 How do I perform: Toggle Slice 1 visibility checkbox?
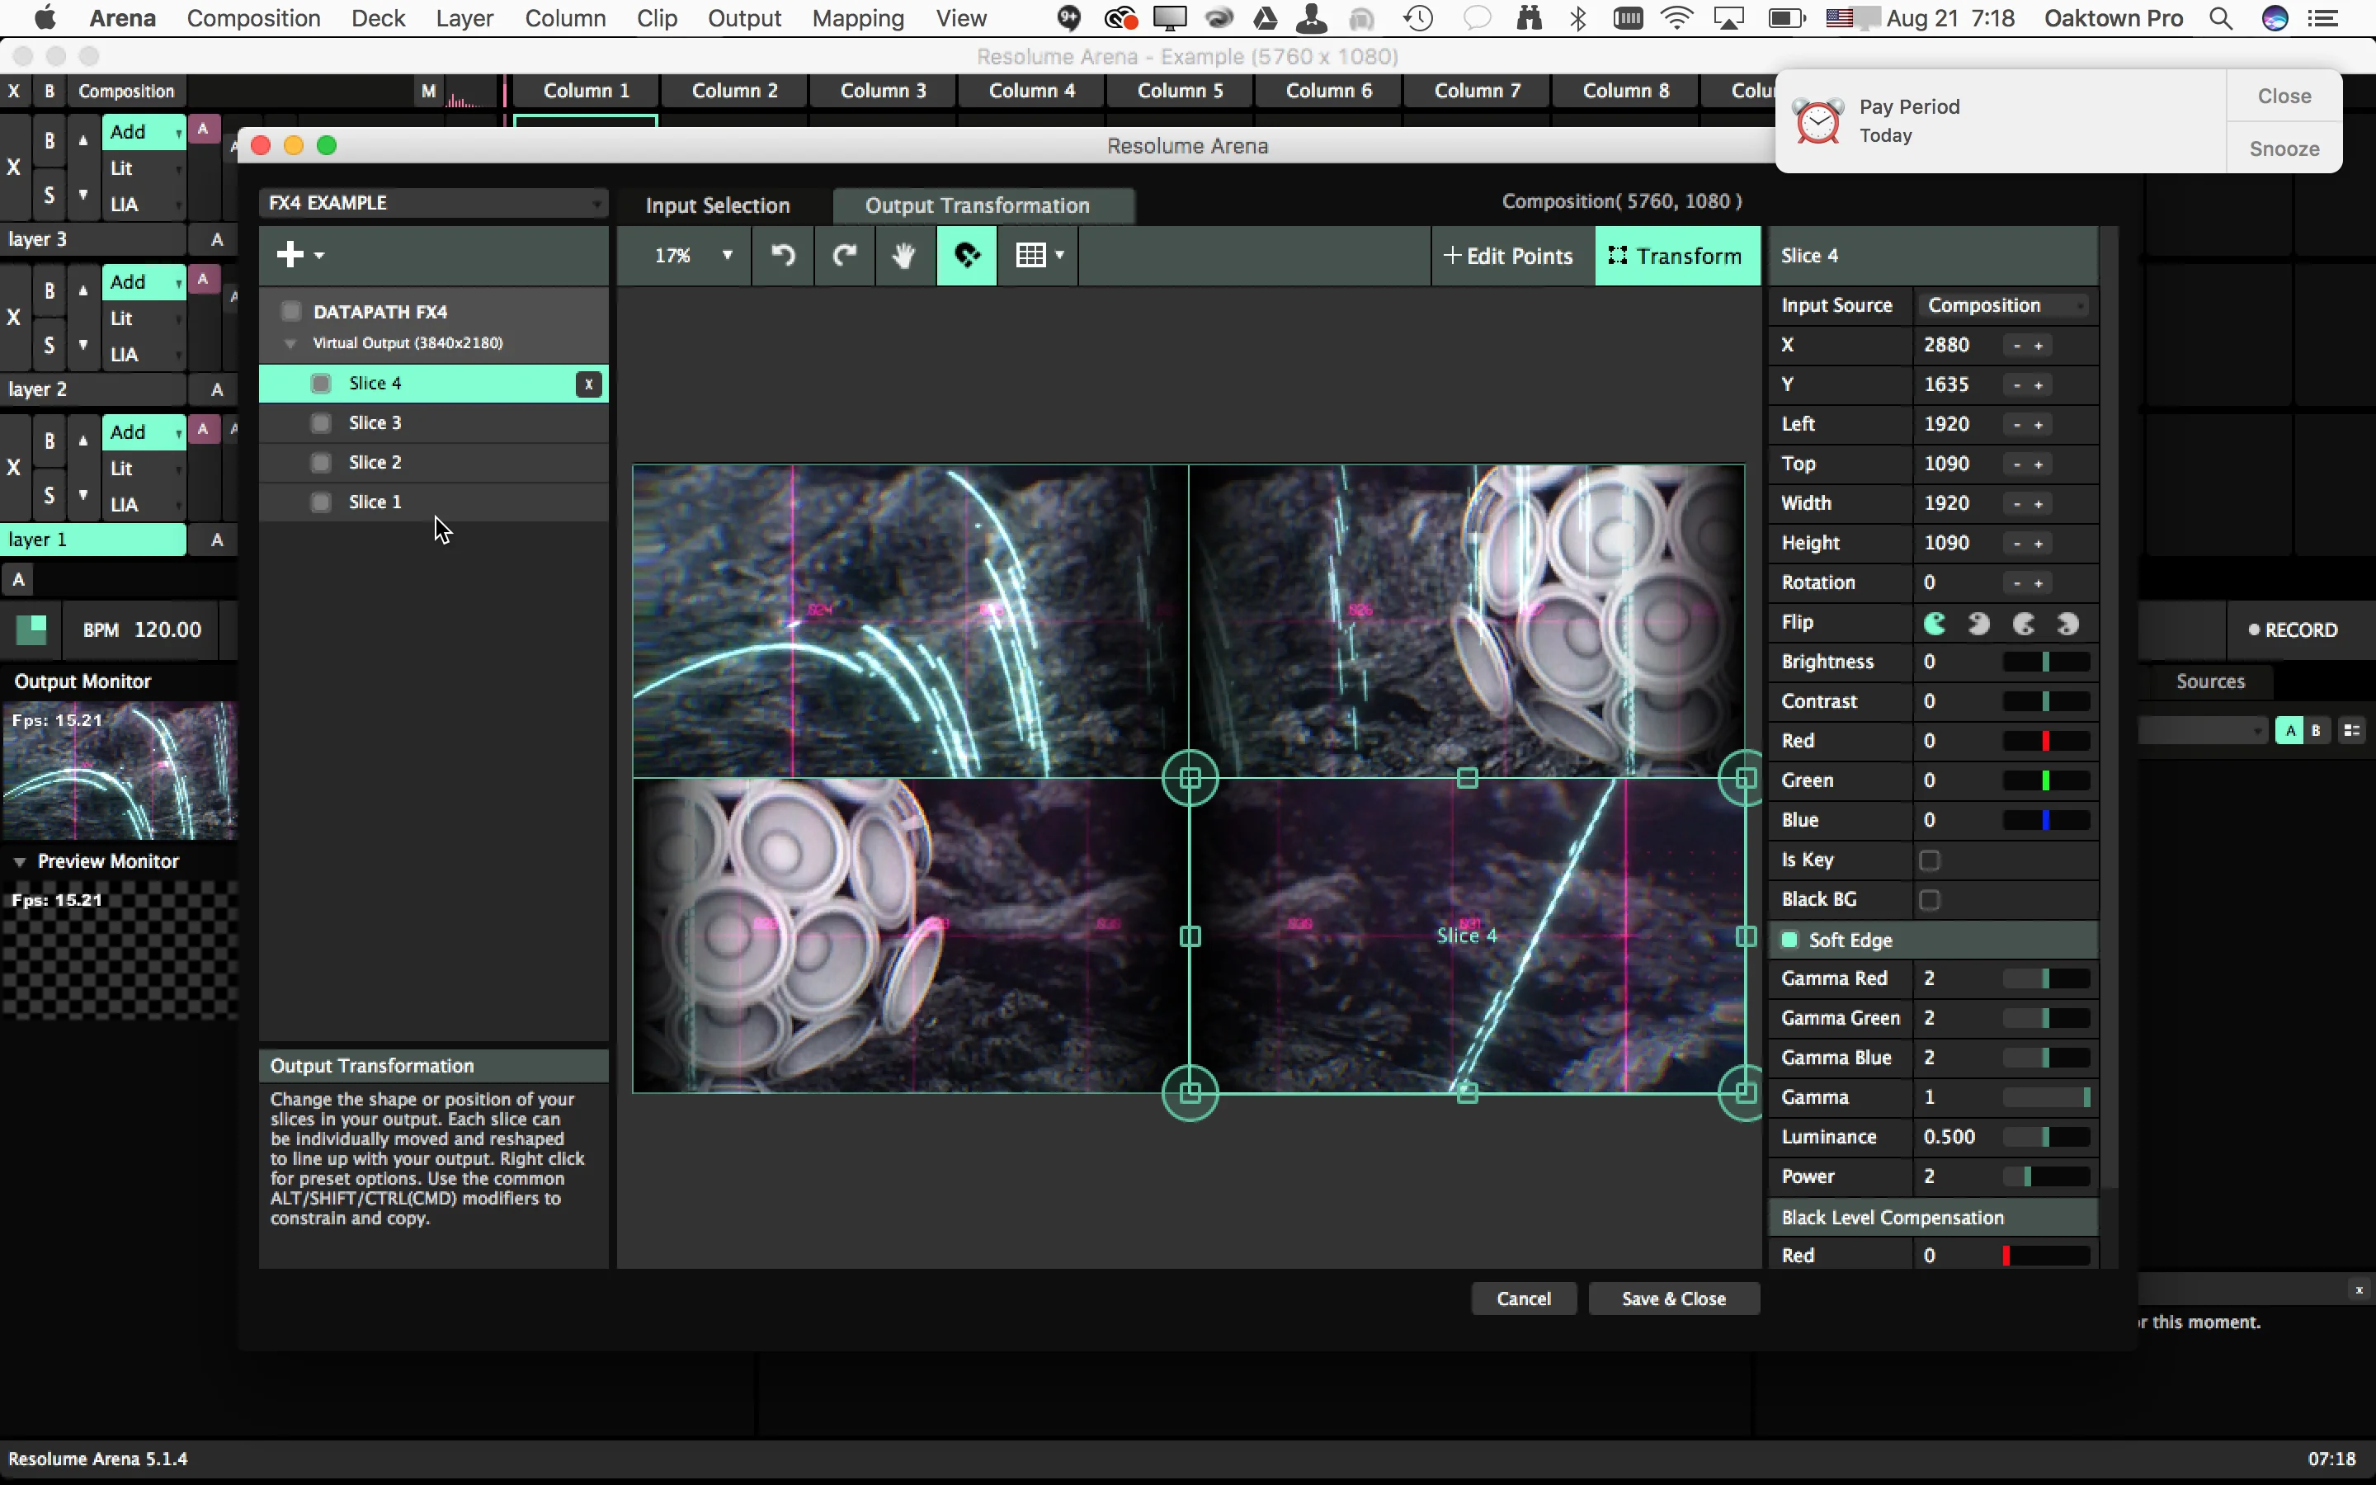pos(321,502)
